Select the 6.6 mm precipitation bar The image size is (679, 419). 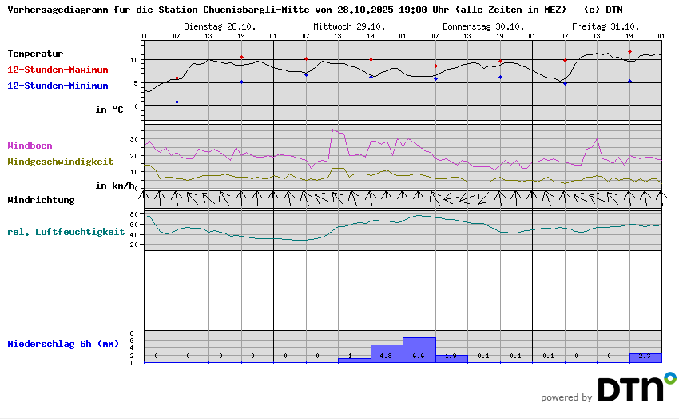[419, 350]
